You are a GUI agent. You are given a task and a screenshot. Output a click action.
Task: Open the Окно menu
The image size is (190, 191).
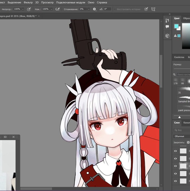point(91,3)
